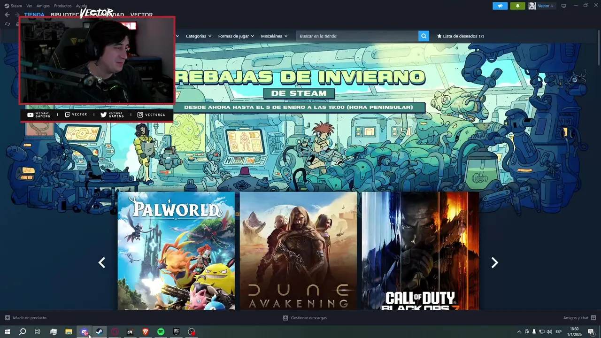The image size is (601, 338).
Task: Open Epic Games Launcher from taskbar
Action: 176,332
